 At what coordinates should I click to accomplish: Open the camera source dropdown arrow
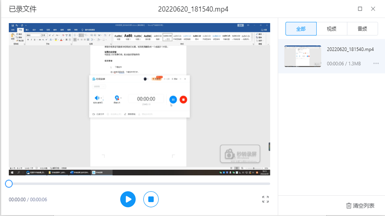coord(121,98)
